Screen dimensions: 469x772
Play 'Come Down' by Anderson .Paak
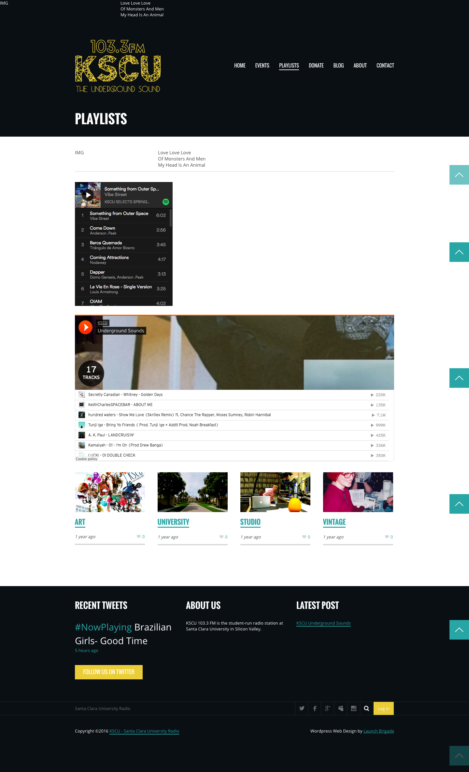(122, 230)
